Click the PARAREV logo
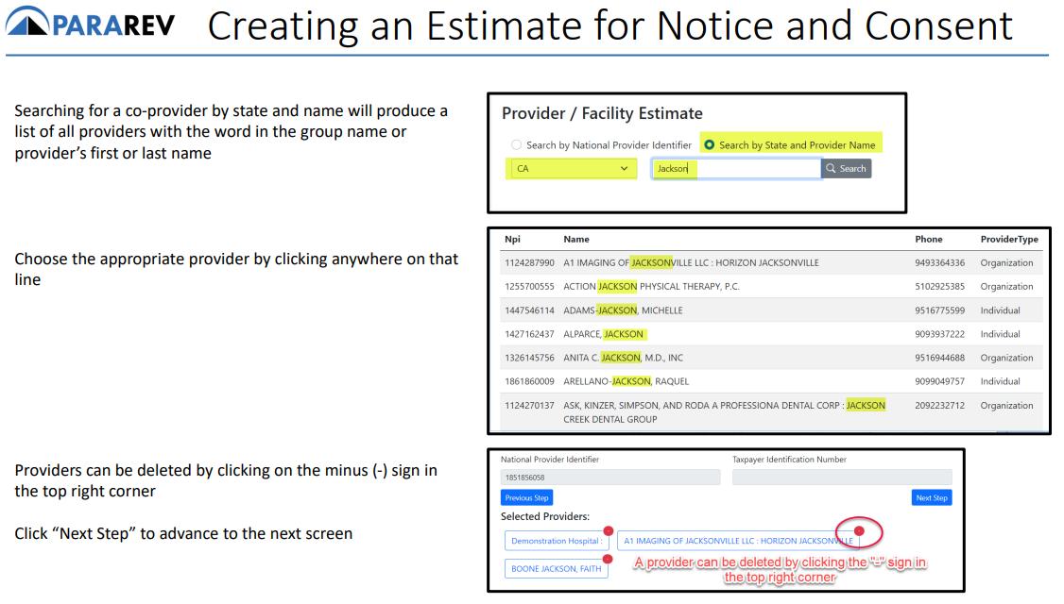This screenshot has height=604, width=1064. (91, 23)
